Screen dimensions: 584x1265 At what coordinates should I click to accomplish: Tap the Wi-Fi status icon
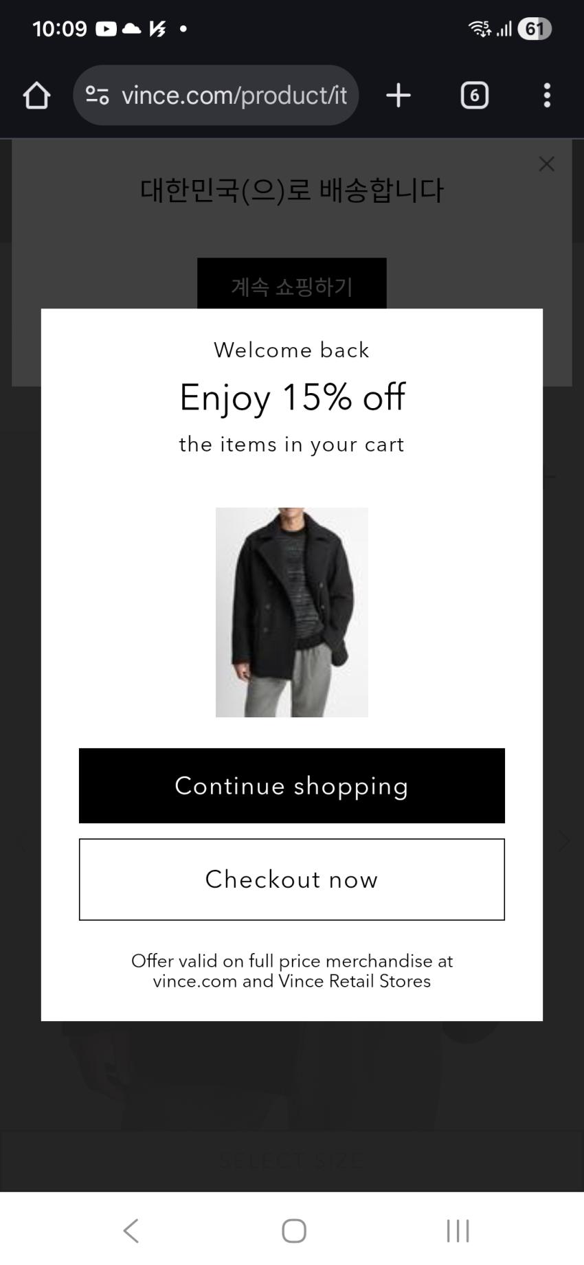pyautogui.click(x=479, y=29)
